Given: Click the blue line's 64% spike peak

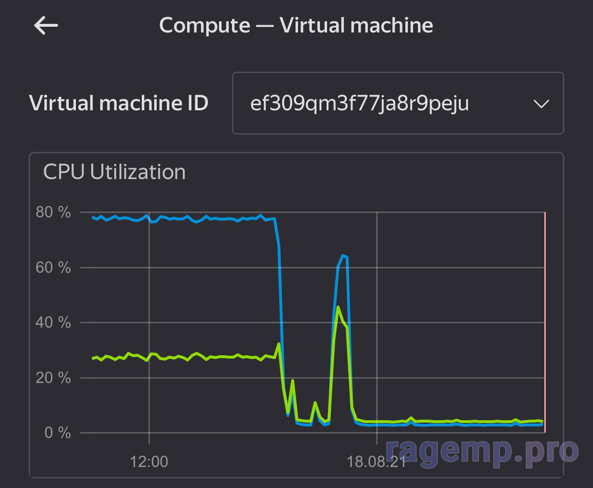Looking at the screenshot, I should (343, 255).
